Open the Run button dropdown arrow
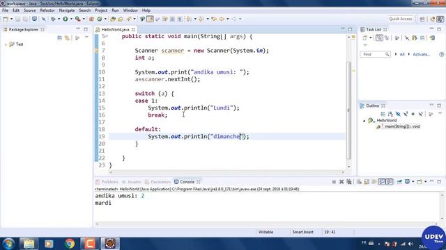 coord(71,19)
